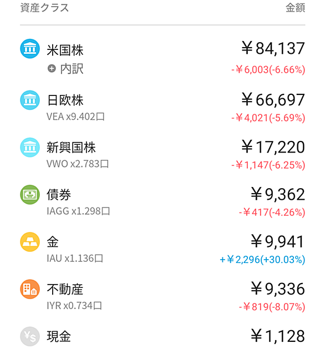Tap the 現金 gray currency icon
The image size is (325, 359).
tap(30, 336)
